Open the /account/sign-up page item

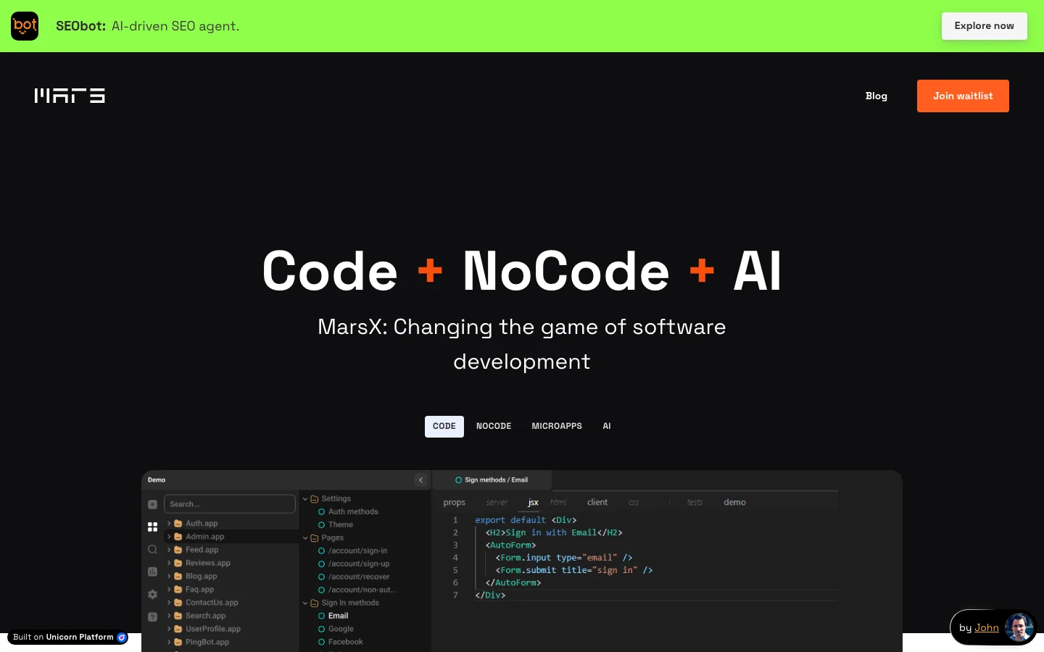click(354, 564)
